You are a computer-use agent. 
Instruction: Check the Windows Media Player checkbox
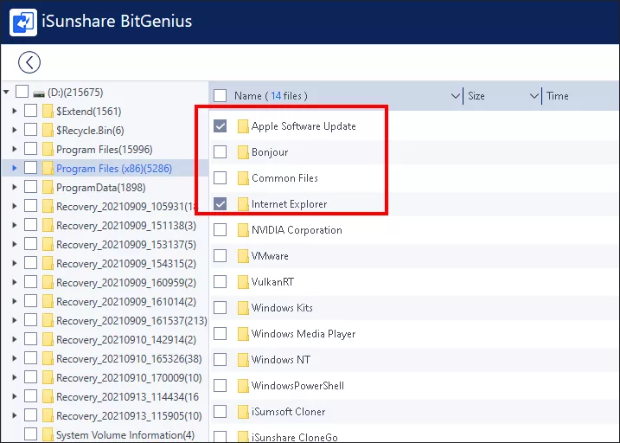220,334
